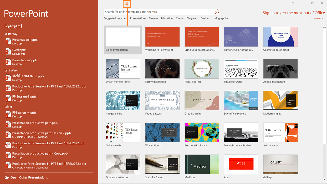
Task: Pick the Atlas template
Action: click(x=241, y=164)
